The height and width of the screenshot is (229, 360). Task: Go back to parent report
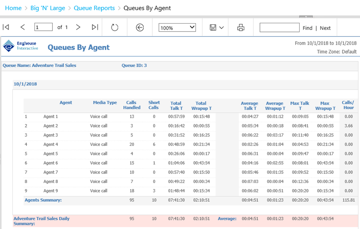click(140, 28)
